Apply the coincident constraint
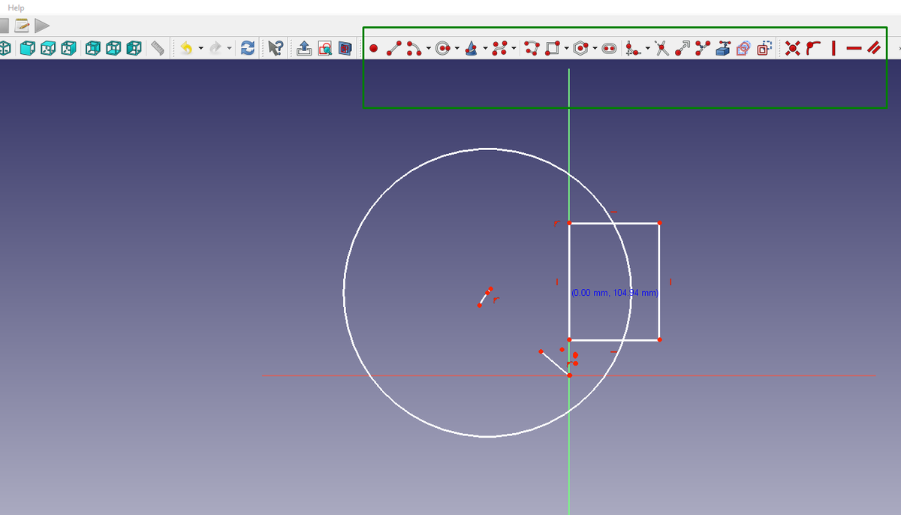Image resolution: width=901 pixels, height=515 pixels. click(x=793, y=48)
